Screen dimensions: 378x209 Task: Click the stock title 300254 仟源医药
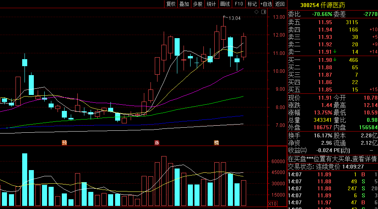[322, 5]
